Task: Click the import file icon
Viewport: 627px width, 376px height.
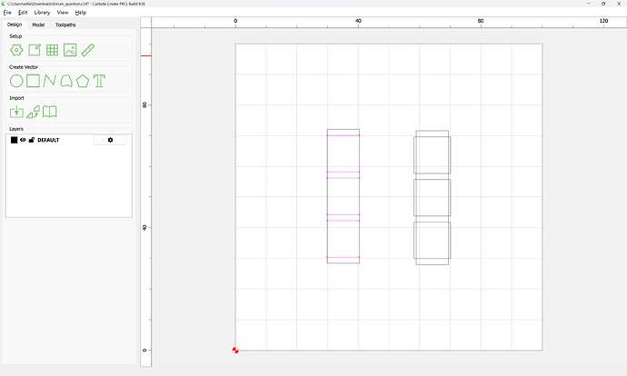Action: point(16,112)
